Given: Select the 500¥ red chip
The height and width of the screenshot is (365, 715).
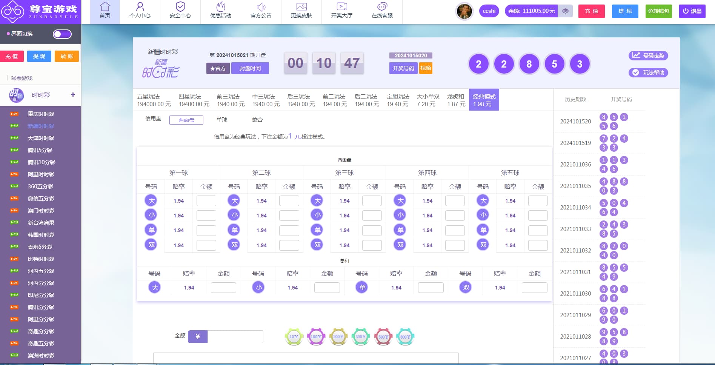Looking at the screenshot, I should (x=383, y=337).
